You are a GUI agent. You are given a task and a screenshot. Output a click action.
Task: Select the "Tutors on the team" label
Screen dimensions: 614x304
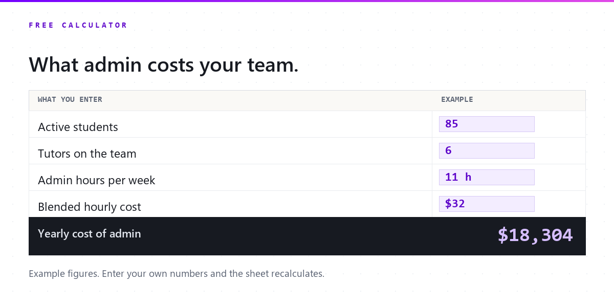(x=87, y=154)
